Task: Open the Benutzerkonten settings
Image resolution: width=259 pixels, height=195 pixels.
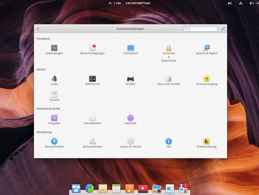Action: click(92, 143)
